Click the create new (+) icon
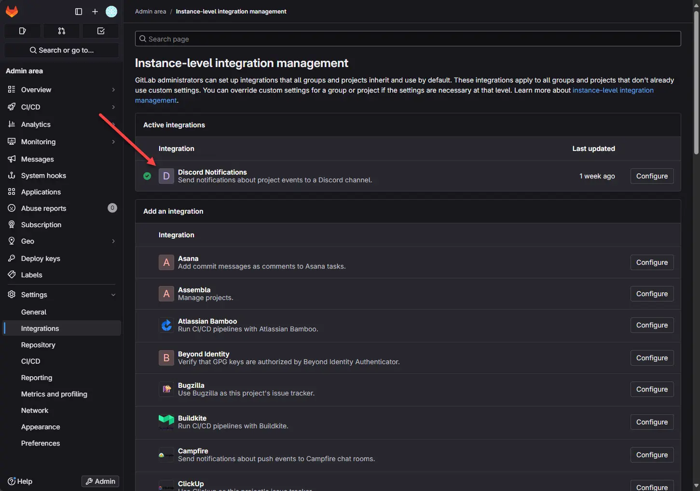This screenshot has height=491, width=700. [x=95, y=12]
